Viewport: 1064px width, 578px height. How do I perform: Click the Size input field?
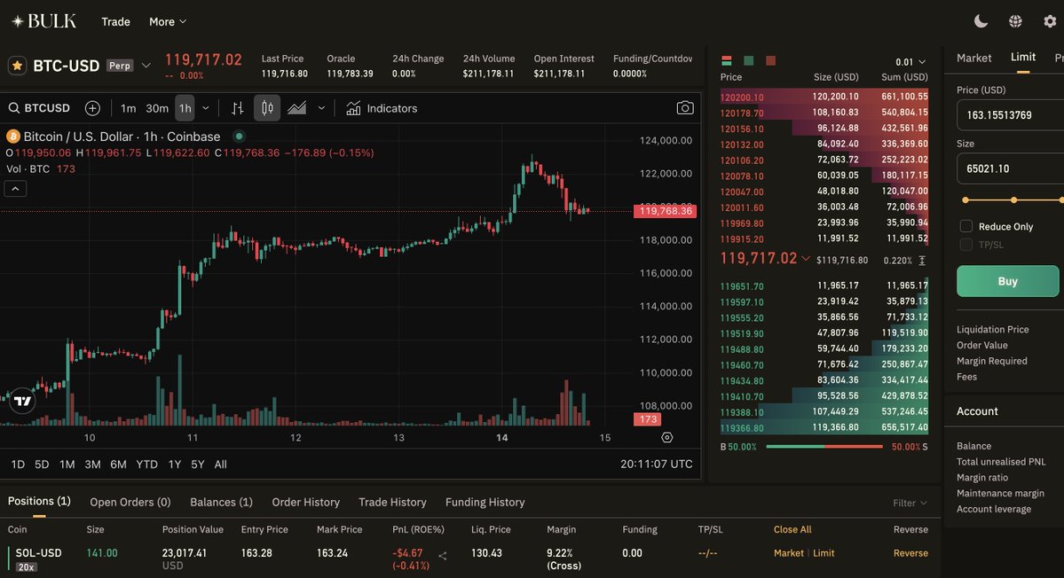[x=1011, y=168]
